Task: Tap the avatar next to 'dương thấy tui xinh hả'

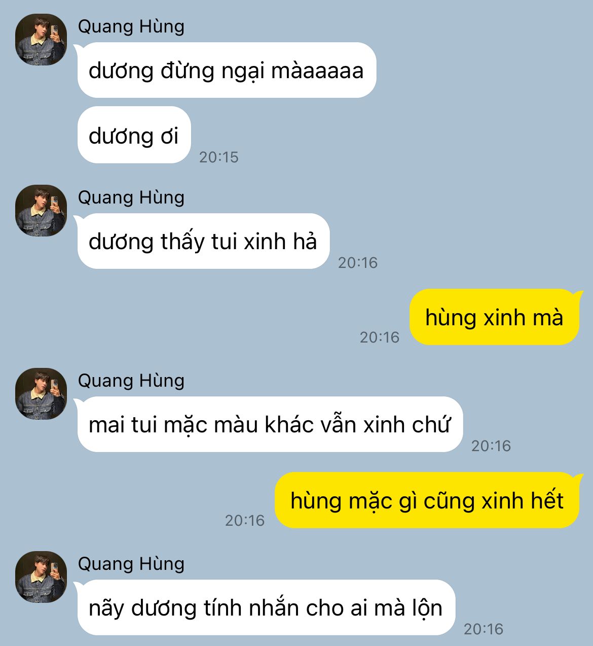Action: pos(41,211)
